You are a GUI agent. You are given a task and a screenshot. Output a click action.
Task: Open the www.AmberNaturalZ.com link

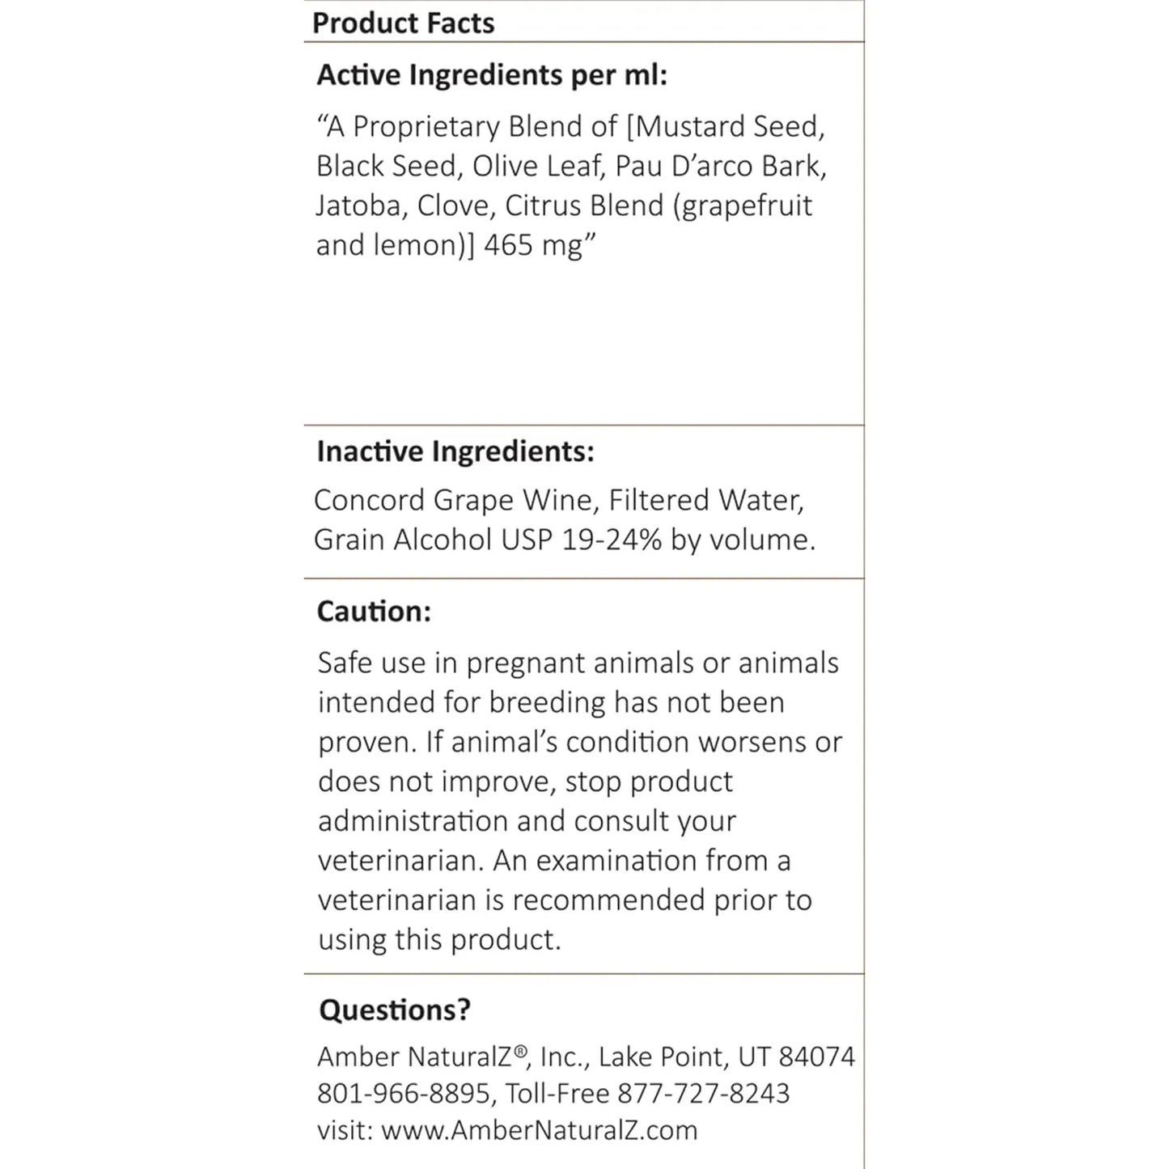[x=540, y=1131]
